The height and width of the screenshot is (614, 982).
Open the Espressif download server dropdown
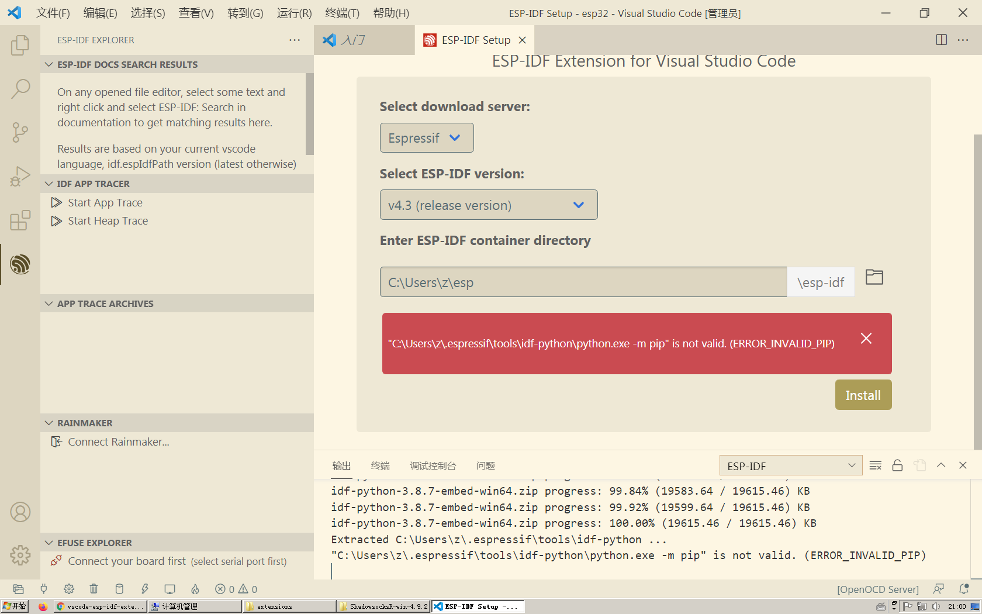(x=427, y=138)
